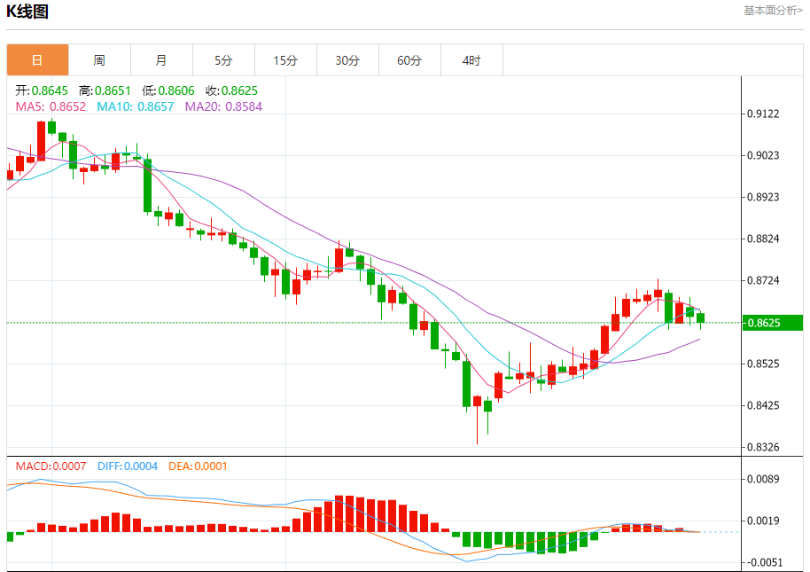
Task: Open the 60分 timeframe tab
Action: point(409,60)
